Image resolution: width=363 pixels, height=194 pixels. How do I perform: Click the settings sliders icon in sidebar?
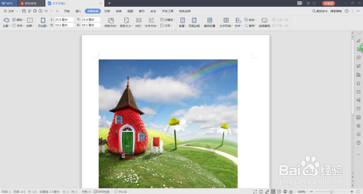(x=358, y=66)
